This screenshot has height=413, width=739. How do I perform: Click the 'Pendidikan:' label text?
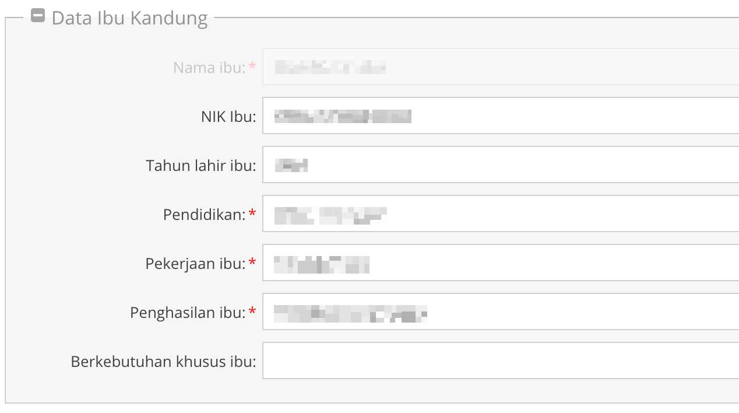coord(205,215)
